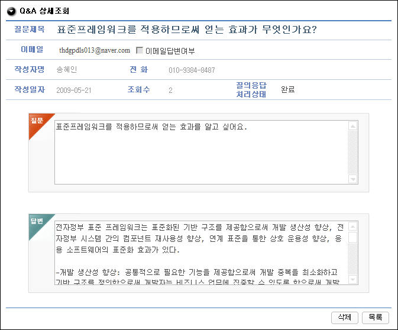
Task: Click the answer box scrollbar thumb
Action: (353, 238)
